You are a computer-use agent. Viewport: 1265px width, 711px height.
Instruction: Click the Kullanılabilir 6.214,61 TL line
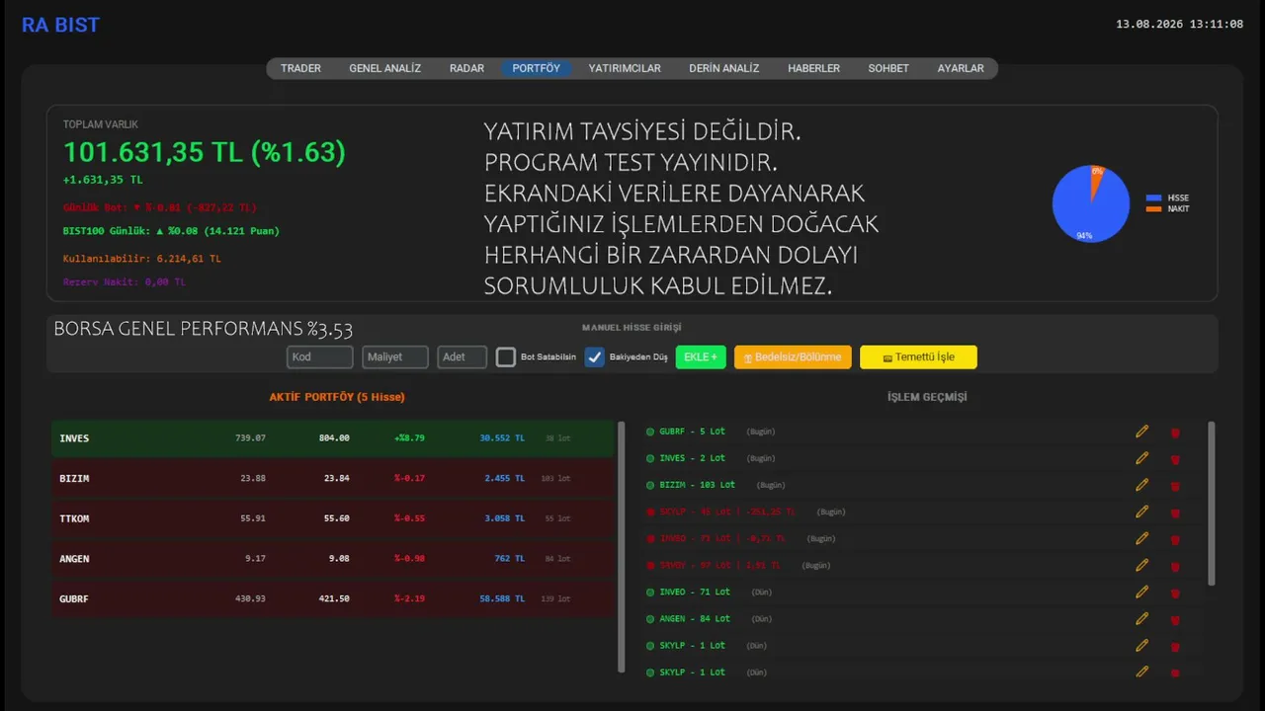pos(142,259)
